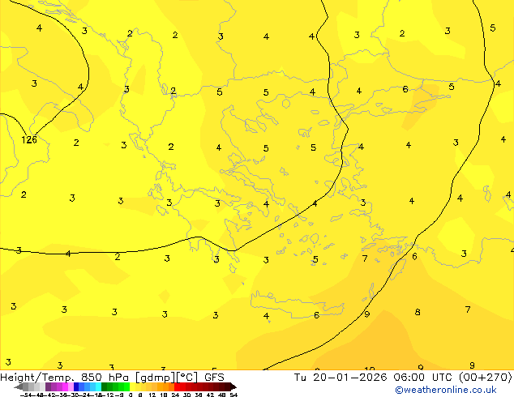Click the 54 label on the legend scale
Viewport: 514px width, 397px height.
click(233, 395)
